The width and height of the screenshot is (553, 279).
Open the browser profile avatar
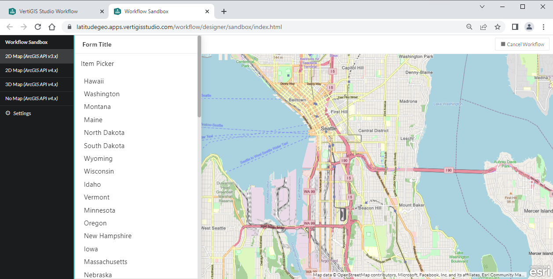529,27
